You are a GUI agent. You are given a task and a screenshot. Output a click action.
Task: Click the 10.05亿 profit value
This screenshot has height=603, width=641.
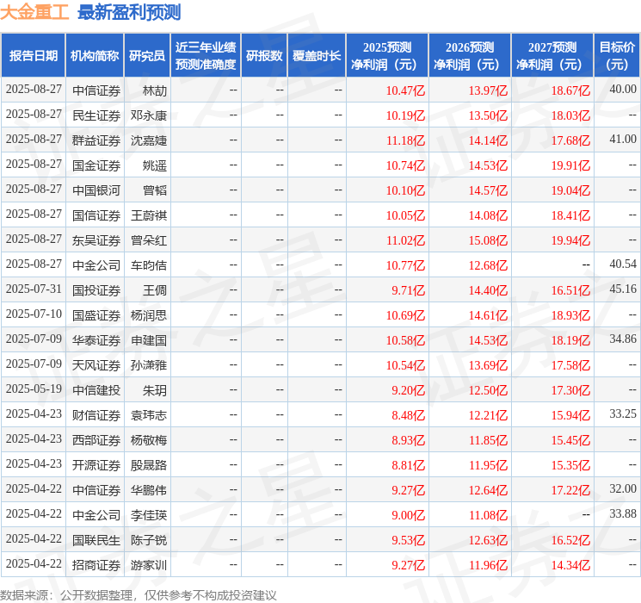pos(405,215)
